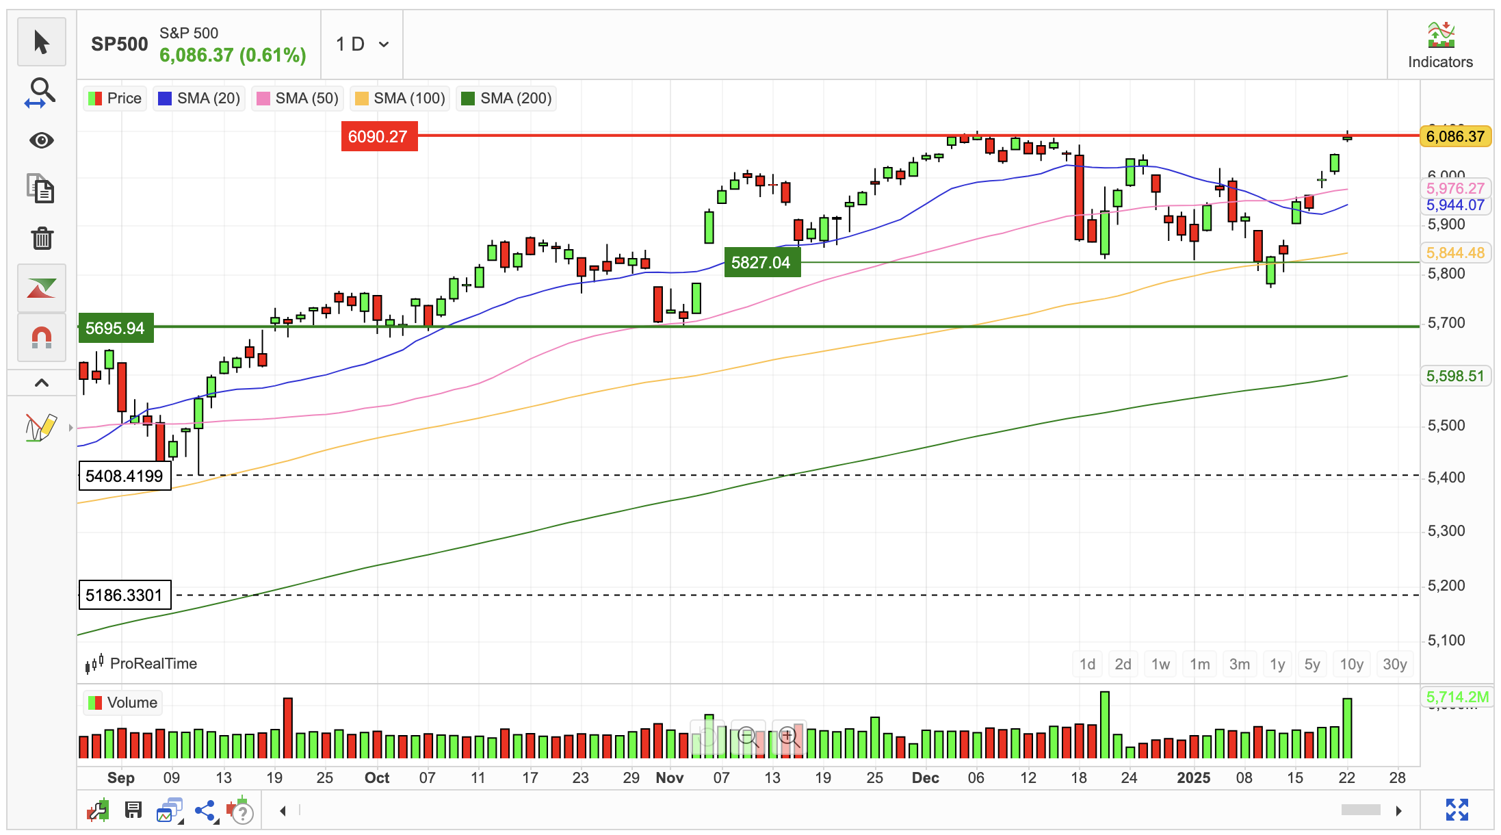Open the 1 D timeframe dropdown
Screen dimensions: 1501x835
pos(362,44)
